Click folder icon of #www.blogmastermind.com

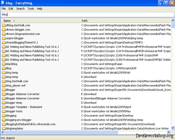[4, 34]
